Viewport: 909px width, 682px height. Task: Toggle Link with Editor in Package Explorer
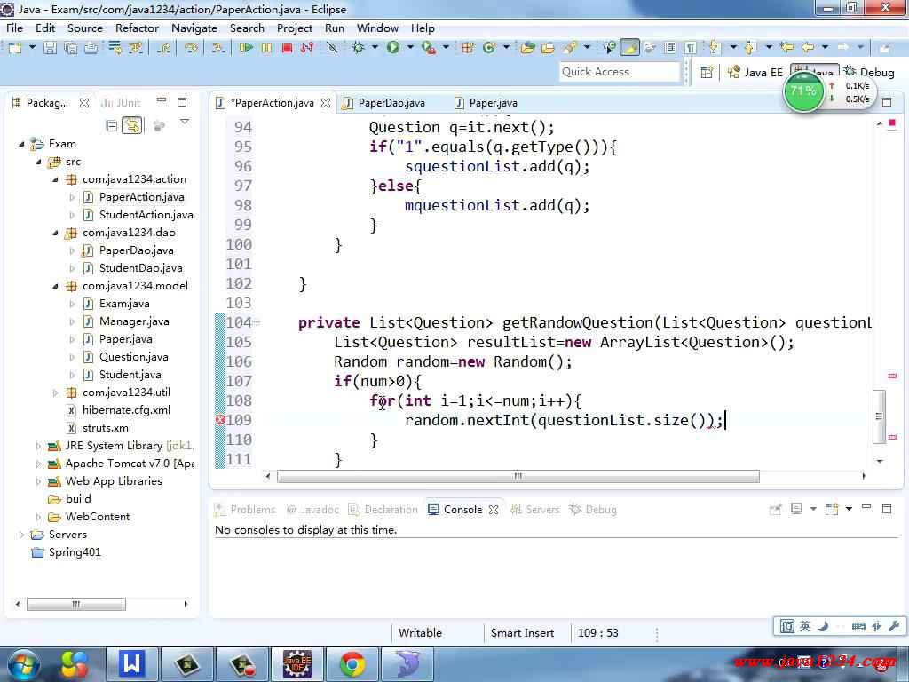[x=132, y=125]
